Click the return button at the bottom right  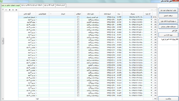click(168, 99)
